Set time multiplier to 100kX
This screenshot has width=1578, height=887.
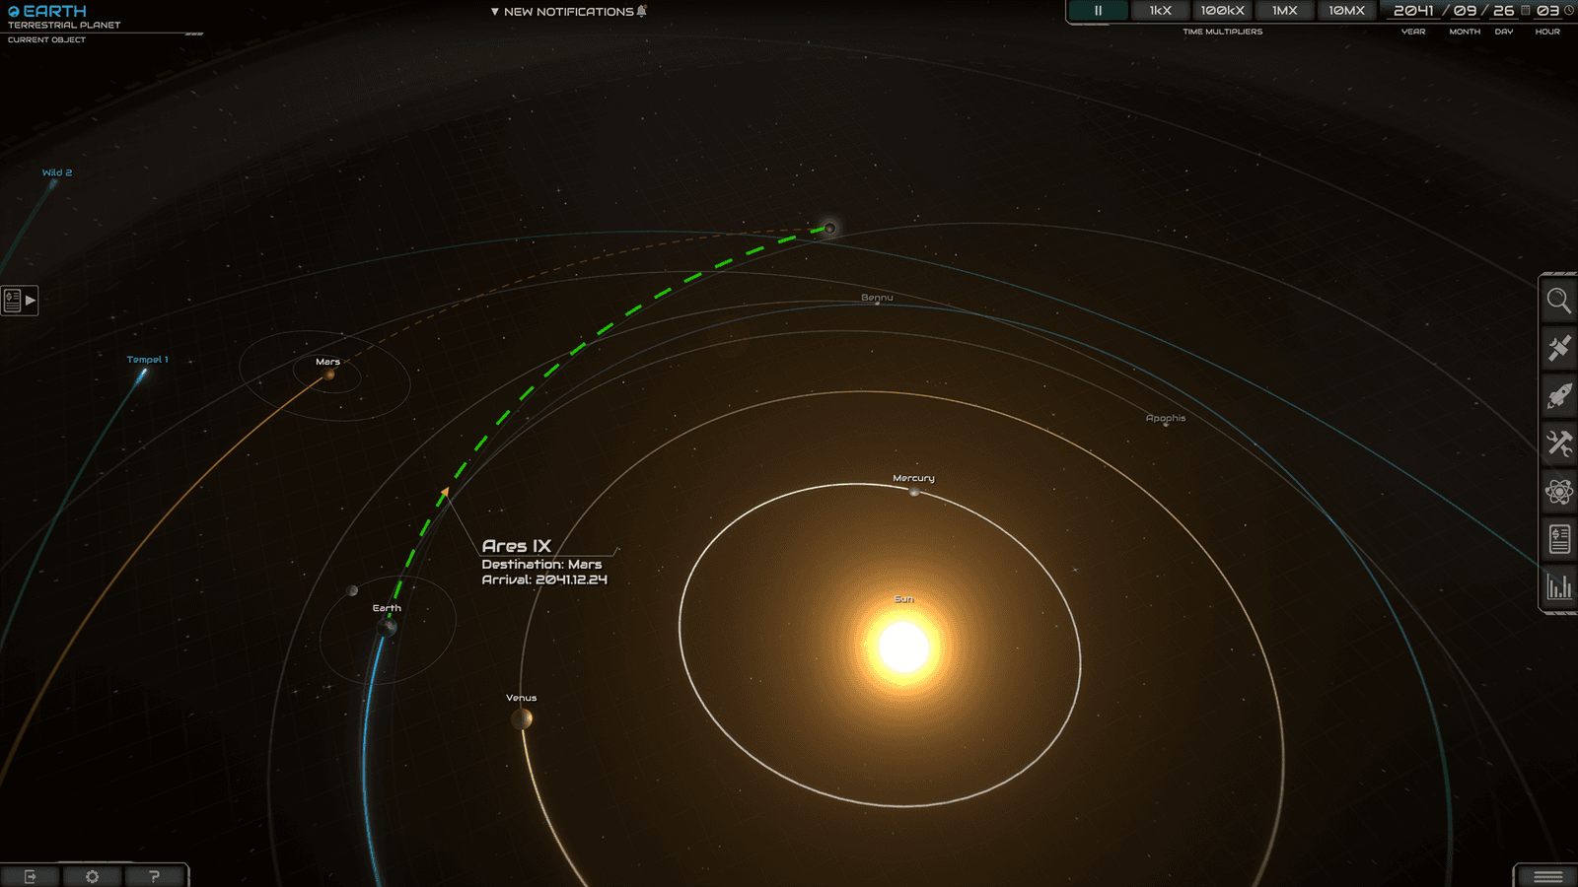coord(1222,11)
